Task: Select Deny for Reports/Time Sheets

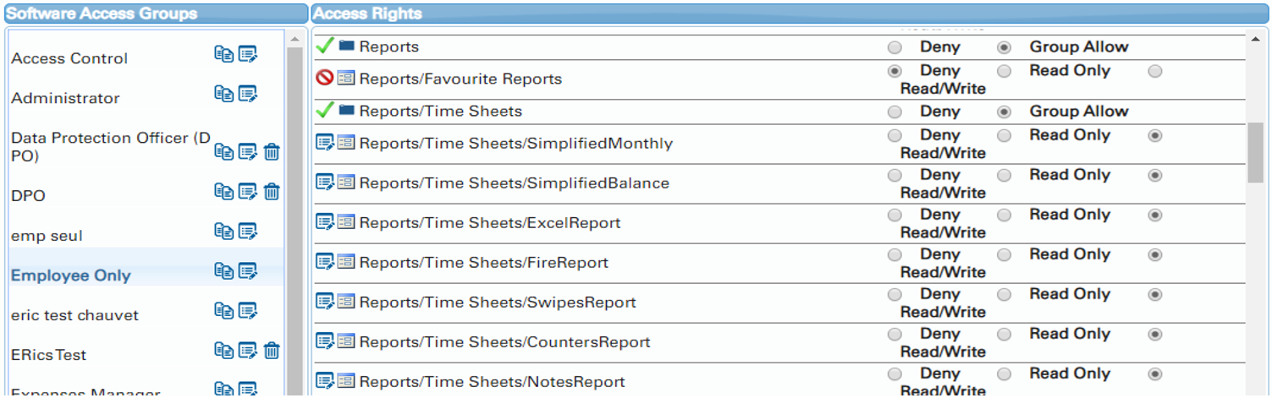Action: (895, 112)
